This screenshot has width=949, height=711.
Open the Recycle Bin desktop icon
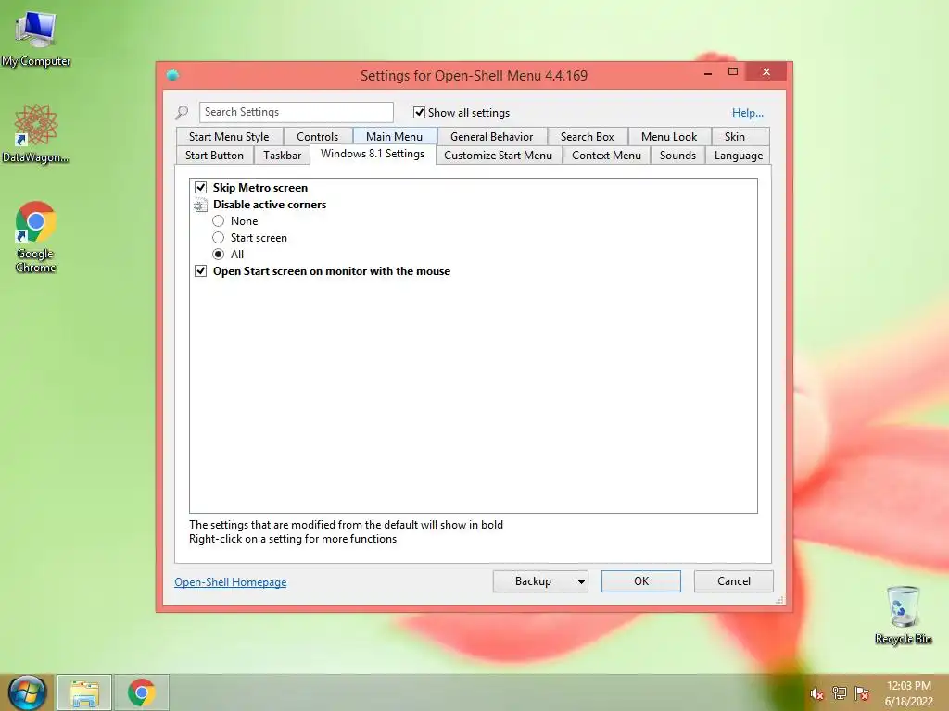[x=903, y=615]
